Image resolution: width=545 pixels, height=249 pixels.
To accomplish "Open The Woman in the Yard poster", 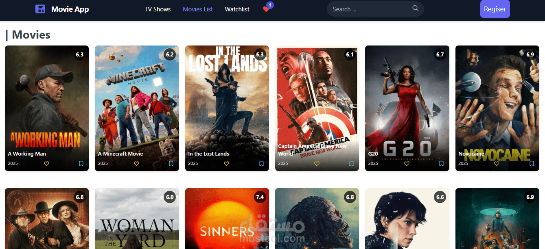I will click(137, 219).
